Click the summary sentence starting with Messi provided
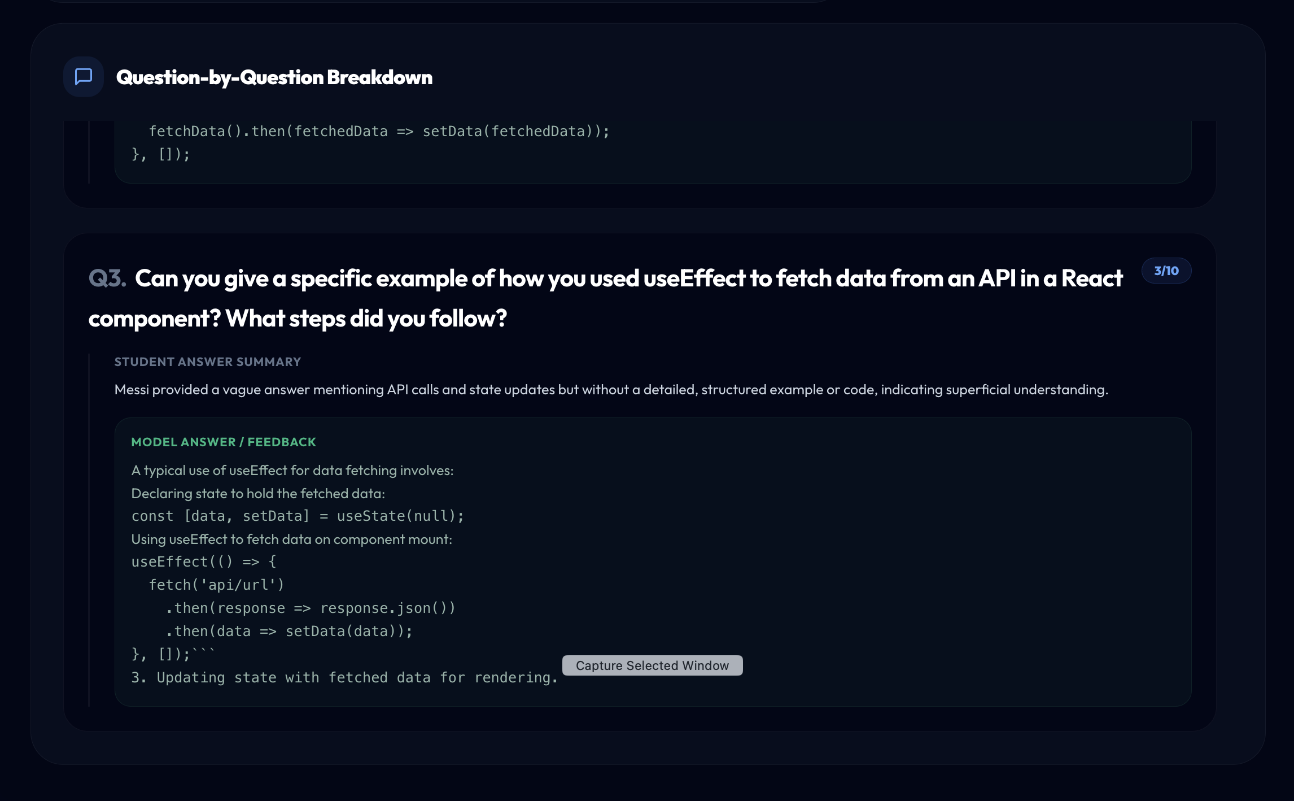Screen dimensions: 1294x801 pyautogui.click(x=611, y=390)
